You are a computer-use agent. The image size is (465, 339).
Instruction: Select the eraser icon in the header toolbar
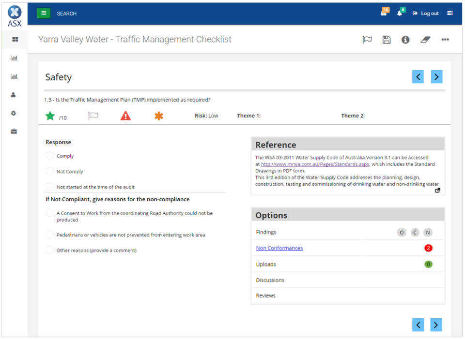point(425,40)
